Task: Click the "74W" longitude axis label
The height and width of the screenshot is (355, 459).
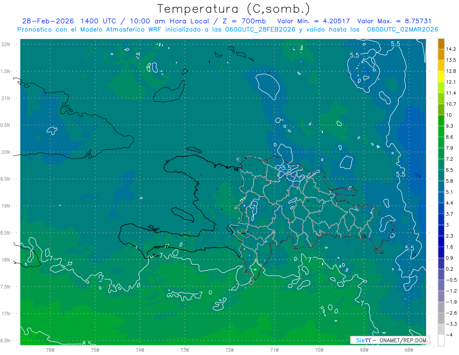Action: [140, 350]
